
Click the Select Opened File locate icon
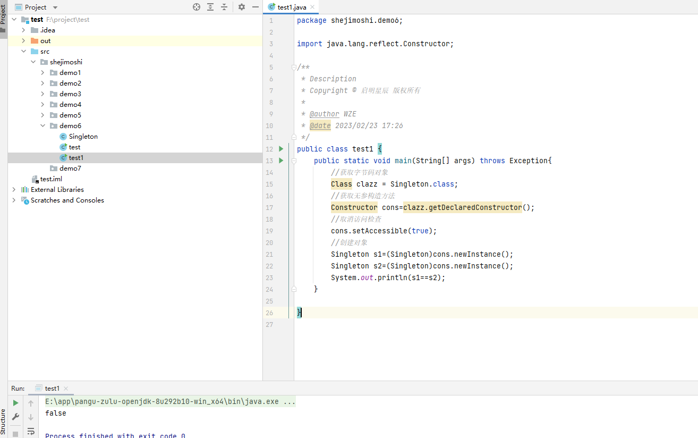(x=197, y=7)
